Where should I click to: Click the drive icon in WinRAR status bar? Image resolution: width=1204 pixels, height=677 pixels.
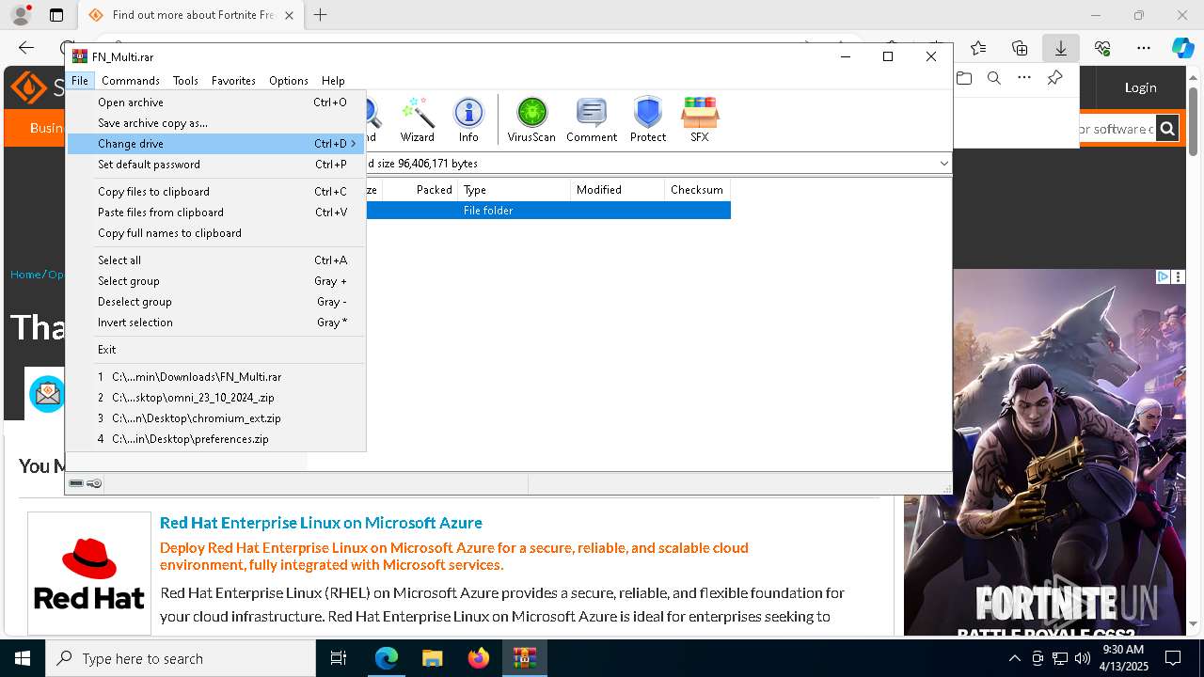tap(76, 483)
